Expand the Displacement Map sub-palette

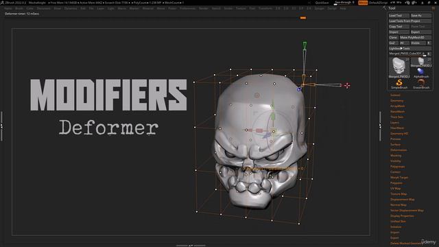tap(403, 200)
